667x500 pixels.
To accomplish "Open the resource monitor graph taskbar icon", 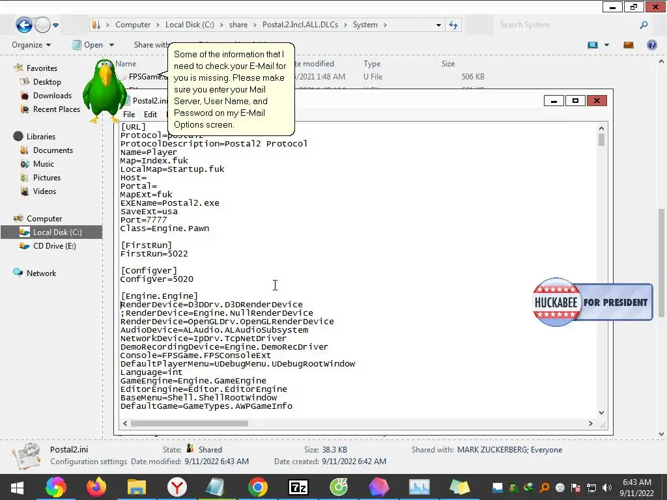I will (x=419, y=487).
